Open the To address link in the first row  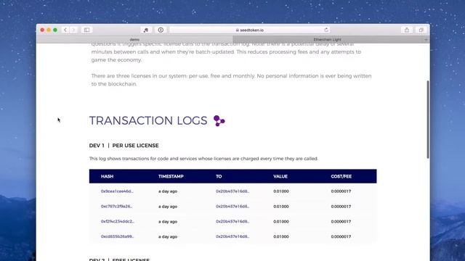point(232,191)
